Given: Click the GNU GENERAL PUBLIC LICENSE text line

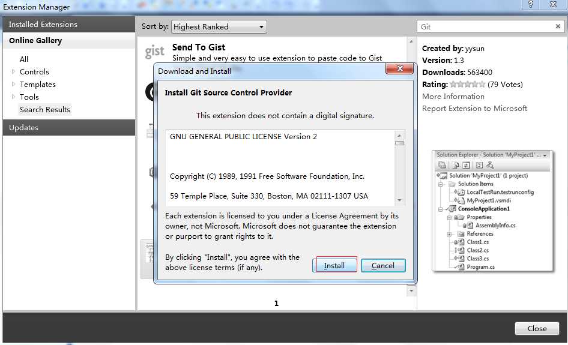Looking at the screenshot, I should point(243,136).
